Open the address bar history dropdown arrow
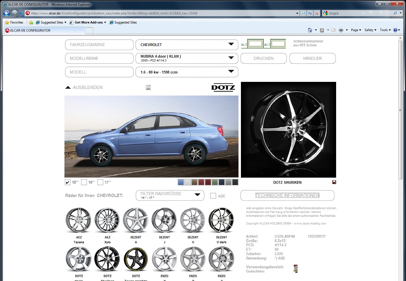 [297, 13]
